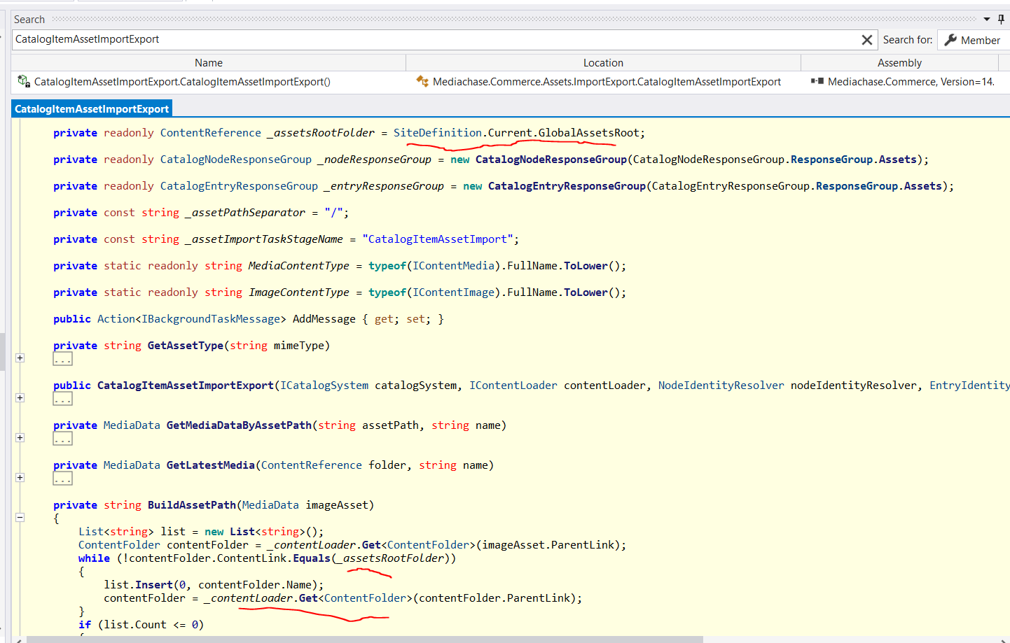The width and height of the screenshot is (1010, 643).
Task: Click inside the search text field
Action: (434, 40)
